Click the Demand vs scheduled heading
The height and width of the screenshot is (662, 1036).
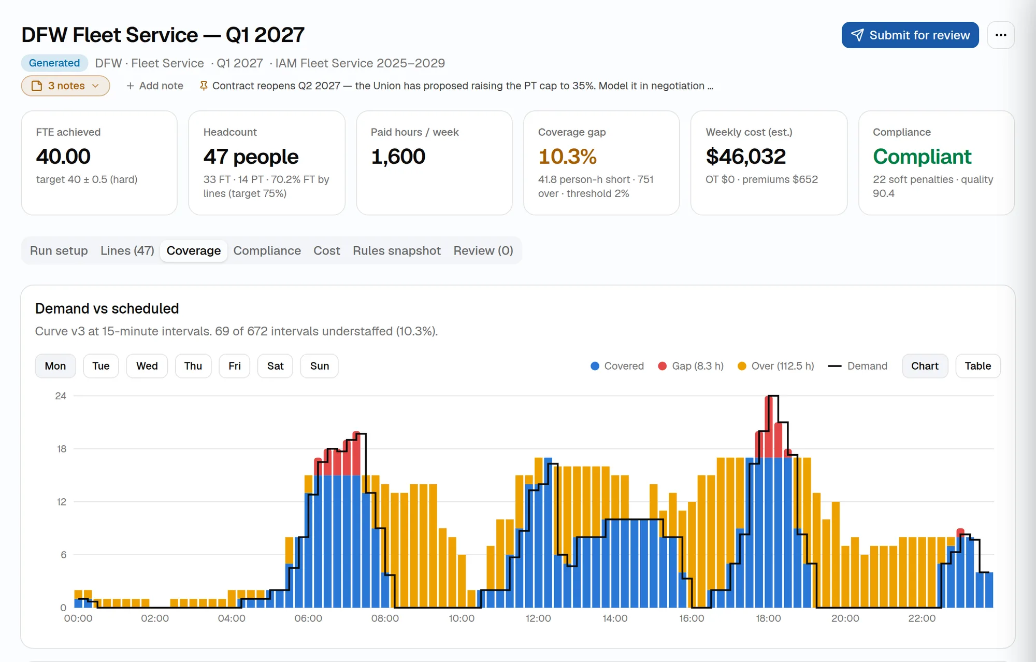pyautogui.click(x=107, y=308)
